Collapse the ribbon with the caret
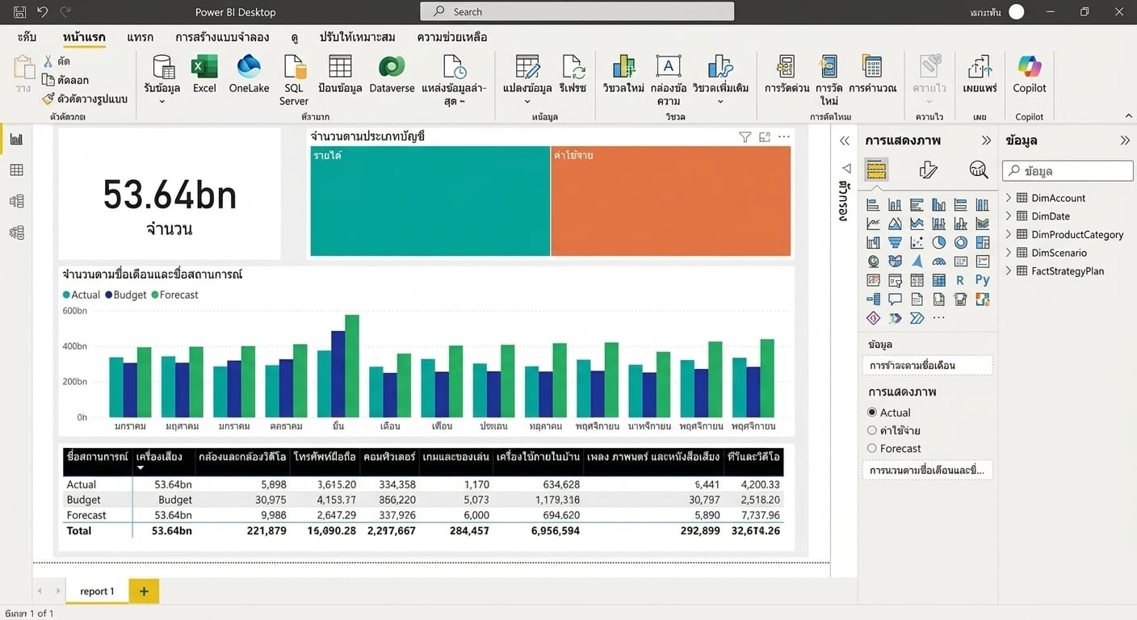The width and height of the screenshot is (1137, 620). coord(1128,116)
